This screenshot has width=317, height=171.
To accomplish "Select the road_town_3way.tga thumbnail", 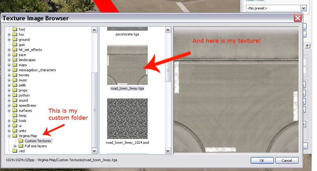I will pos(127,65).
